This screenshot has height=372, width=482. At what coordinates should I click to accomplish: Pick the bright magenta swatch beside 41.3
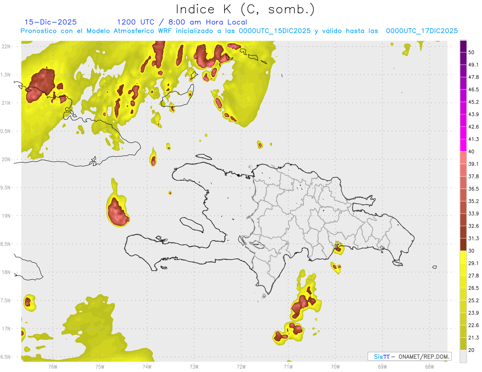[463, 145]
